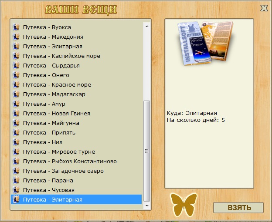Pick Путевка - Мадагаскар entry

click(x=76, y=94)
